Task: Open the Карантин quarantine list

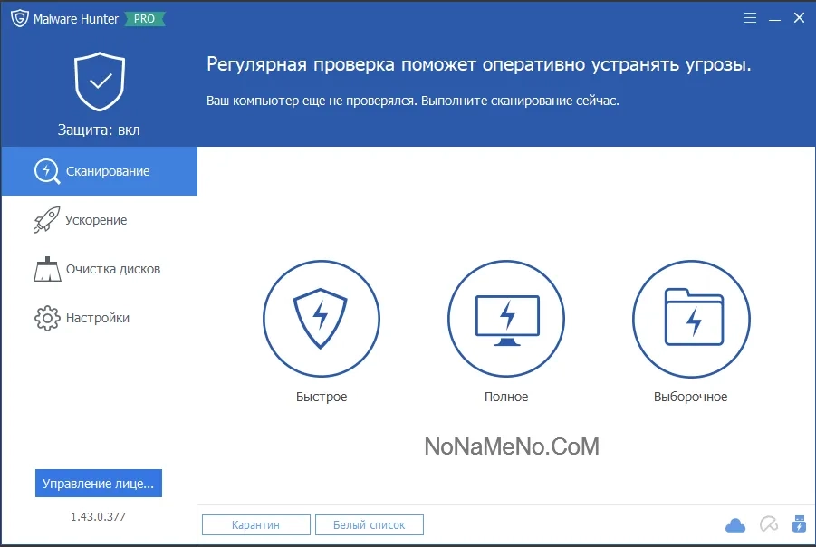Action: pyautogui.click(x=255, y=524)
